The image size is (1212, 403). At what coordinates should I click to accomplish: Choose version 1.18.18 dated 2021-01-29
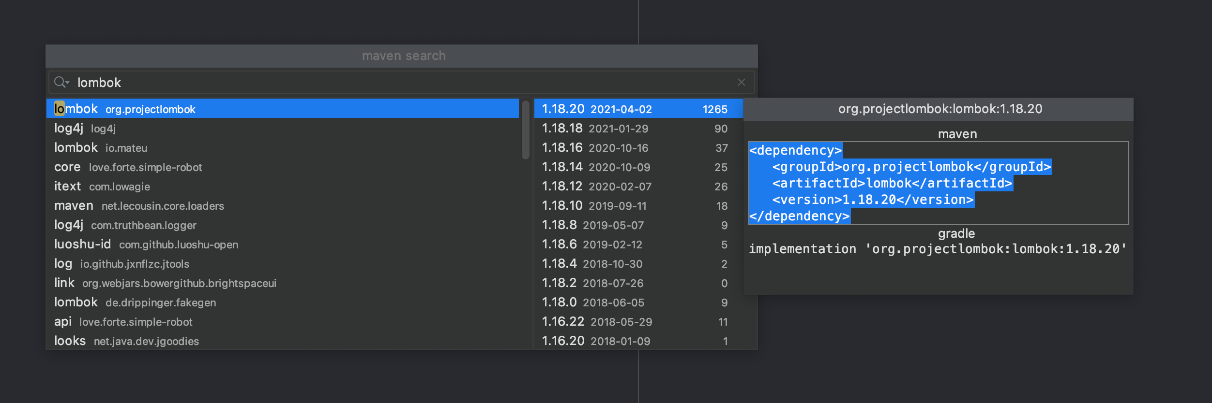[638, 128]
